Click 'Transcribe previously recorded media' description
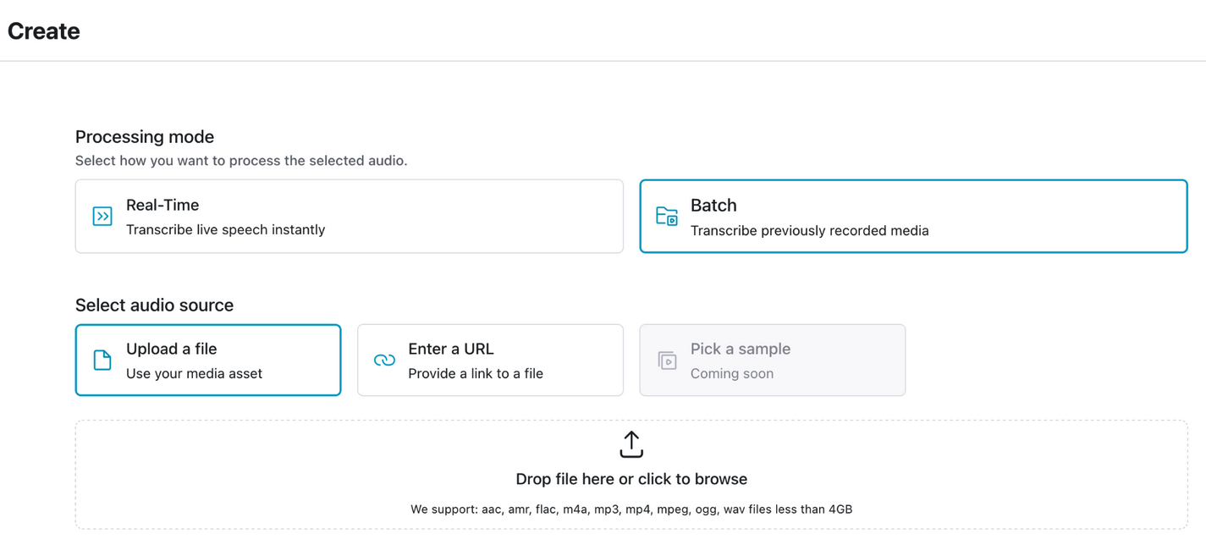 point(809,230)
